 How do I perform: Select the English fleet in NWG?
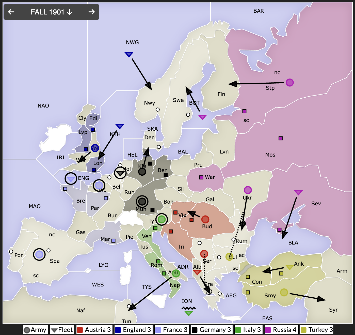point(129,54)
